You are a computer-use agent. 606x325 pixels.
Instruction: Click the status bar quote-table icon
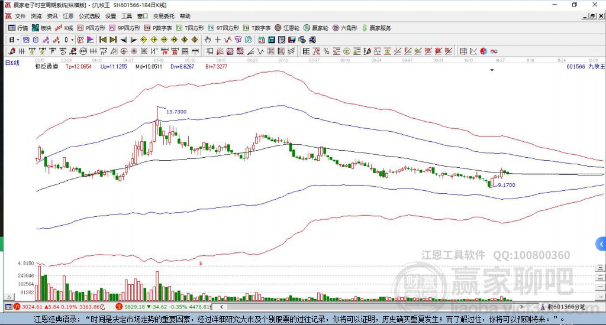click(8, 307)
